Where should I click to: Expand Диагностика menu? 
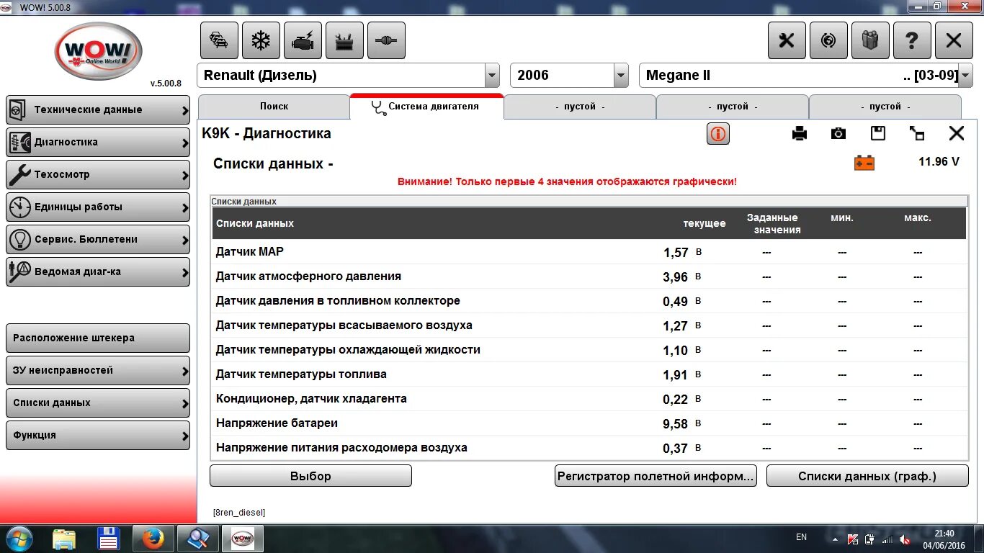pyautogui.click(x=98, y=143)
